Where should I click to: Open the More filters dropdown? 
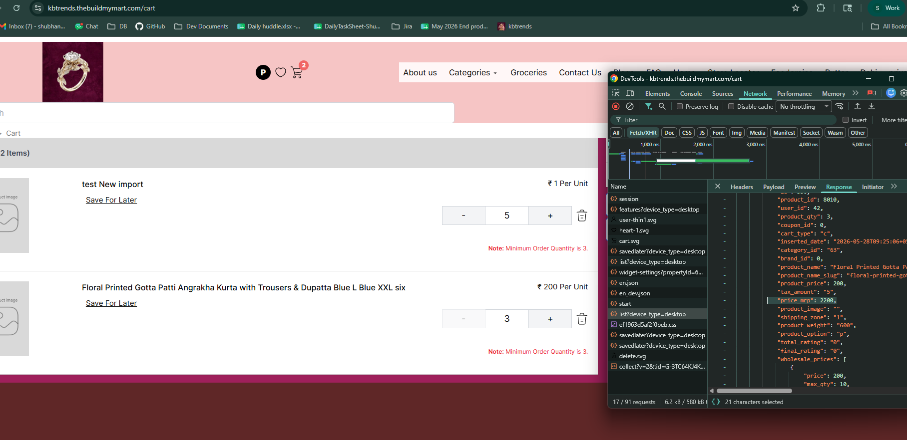pyautogui.click(x=894, y=120)
